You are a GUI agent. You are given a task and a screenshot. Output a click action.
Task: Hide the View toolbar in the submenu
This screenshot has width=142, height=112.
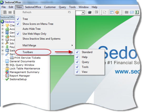pyautogui.click(x=89, y=72)
